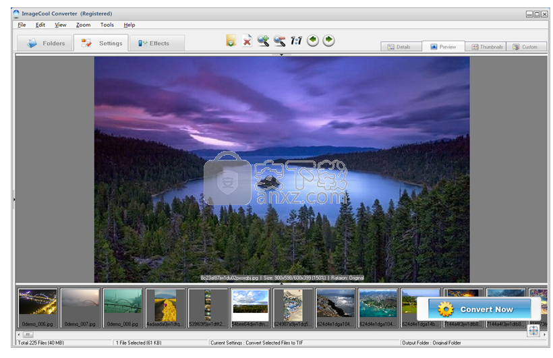Open the View menu
Viewport: 553px width, 358px height.
[60, 25]
